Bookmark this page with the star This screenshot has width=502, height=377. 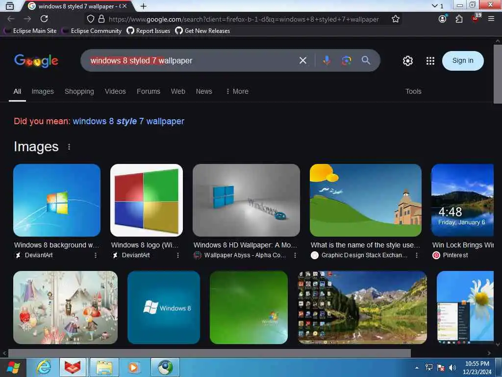396,19
